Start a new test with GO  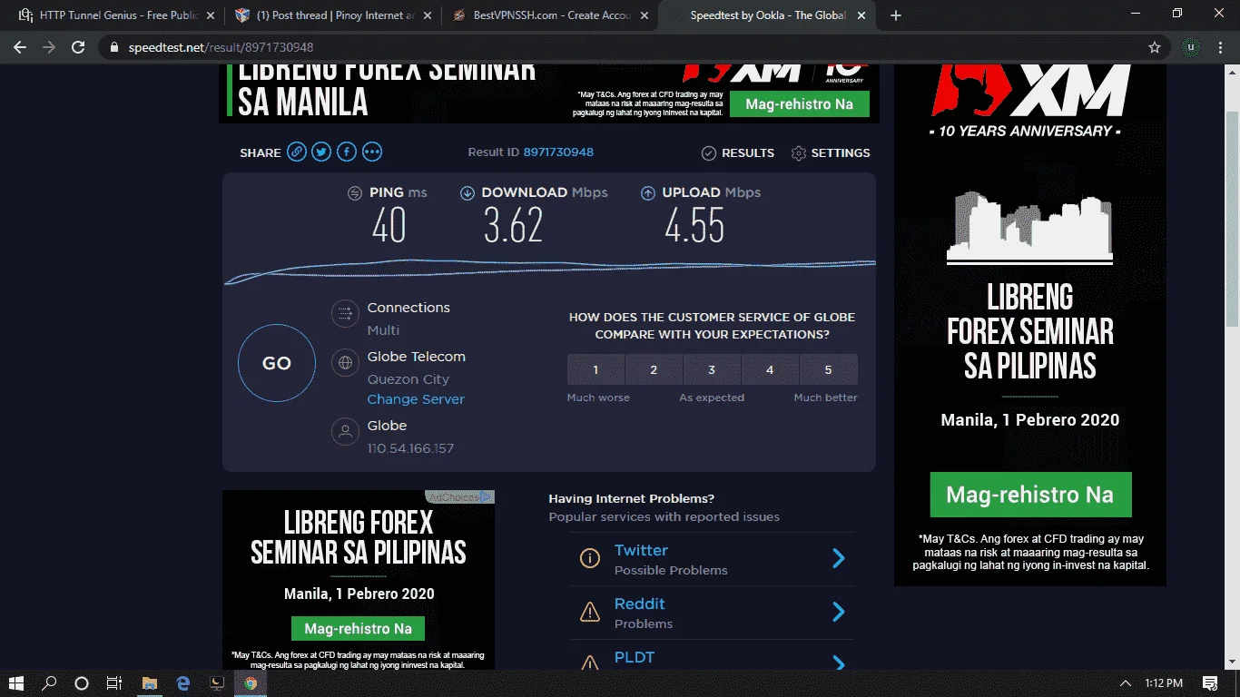pyautogui.click(x=277, y=364)
